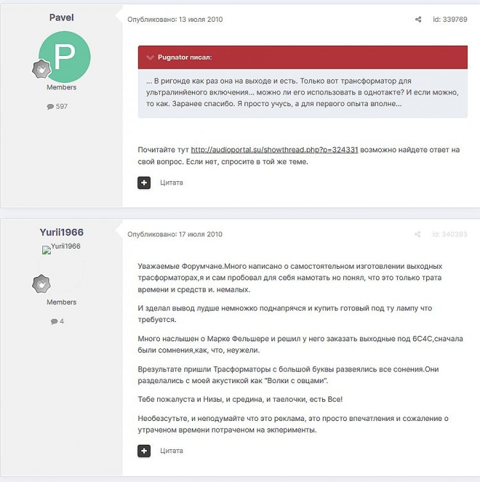Click the share icon on Yurii1966's post

[x=417, y=234]
